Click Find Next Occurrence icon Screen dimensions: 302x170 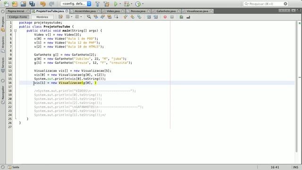[x=102, y=17]
